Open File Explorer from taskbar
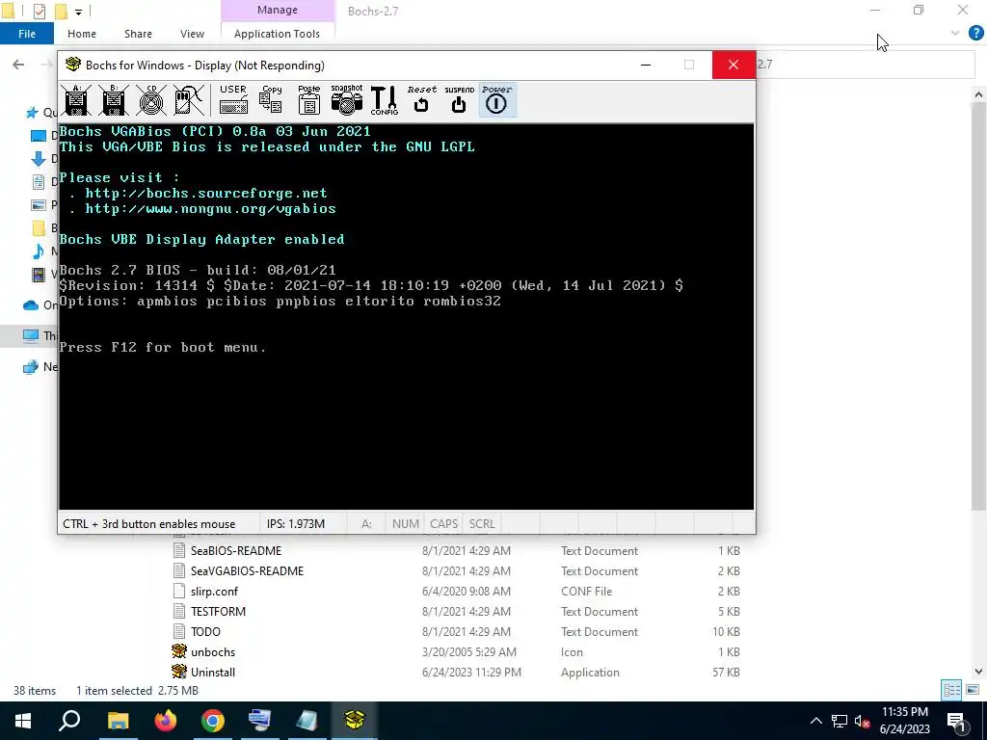 pyautogui.click(x=118, y=721)
